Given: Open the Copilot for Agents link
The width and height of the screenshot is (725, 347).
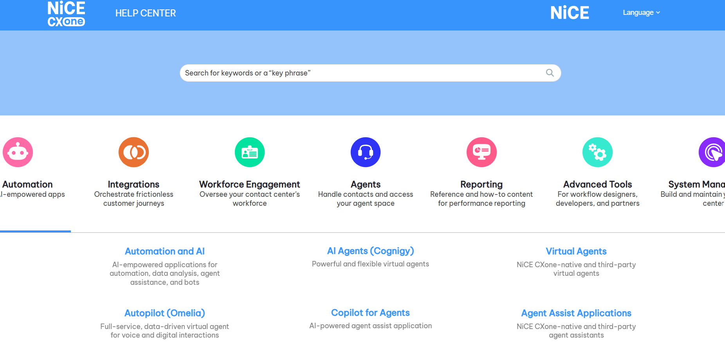Looking at the screenshot, I should coord(370,313).
